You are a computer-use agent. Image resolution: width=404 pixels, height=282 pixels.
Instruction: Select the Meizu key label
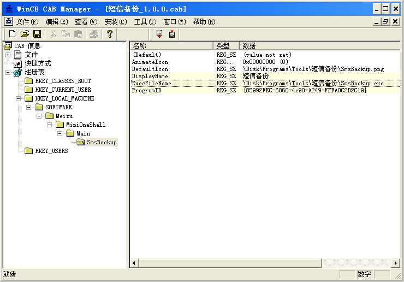(x=64, y=116)
